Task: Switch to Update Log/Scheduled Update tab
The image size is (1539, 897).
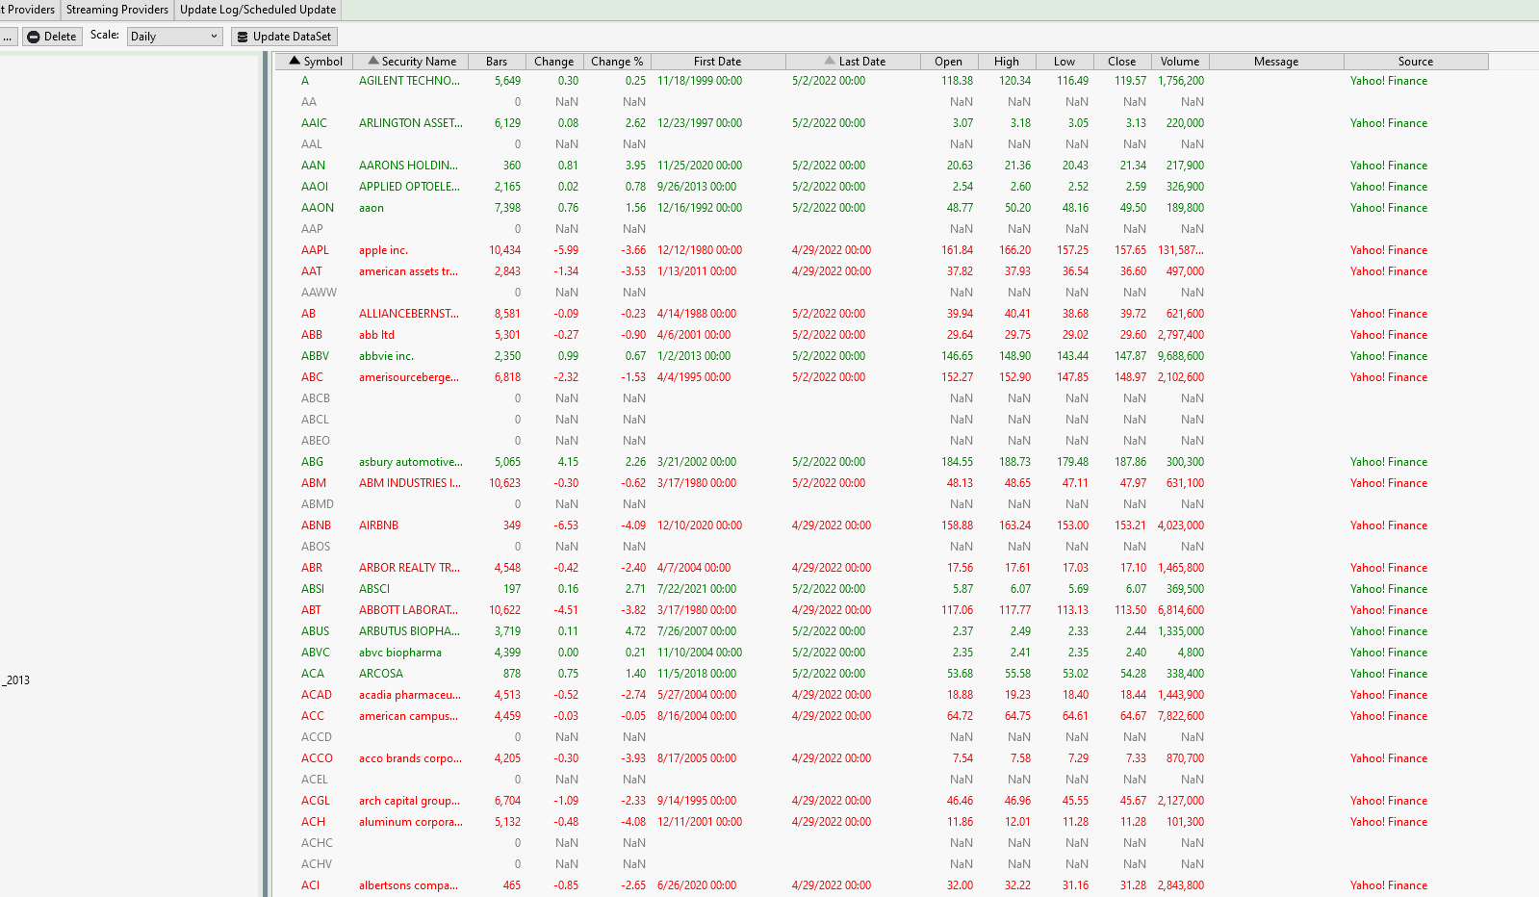Action: click(258, 10)
